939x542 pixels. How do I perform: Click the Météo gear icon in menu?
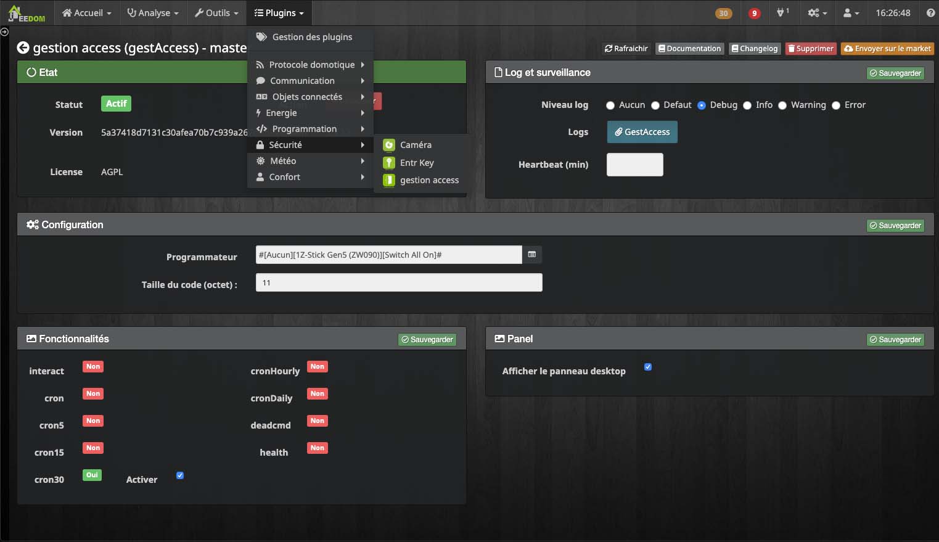tap(261, 161)
